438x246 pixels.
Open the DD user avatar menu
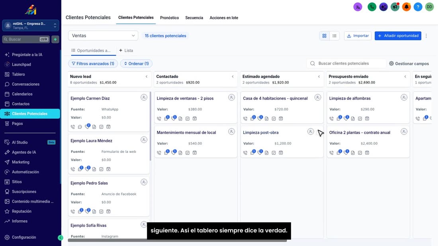click(x=429, y=7)
